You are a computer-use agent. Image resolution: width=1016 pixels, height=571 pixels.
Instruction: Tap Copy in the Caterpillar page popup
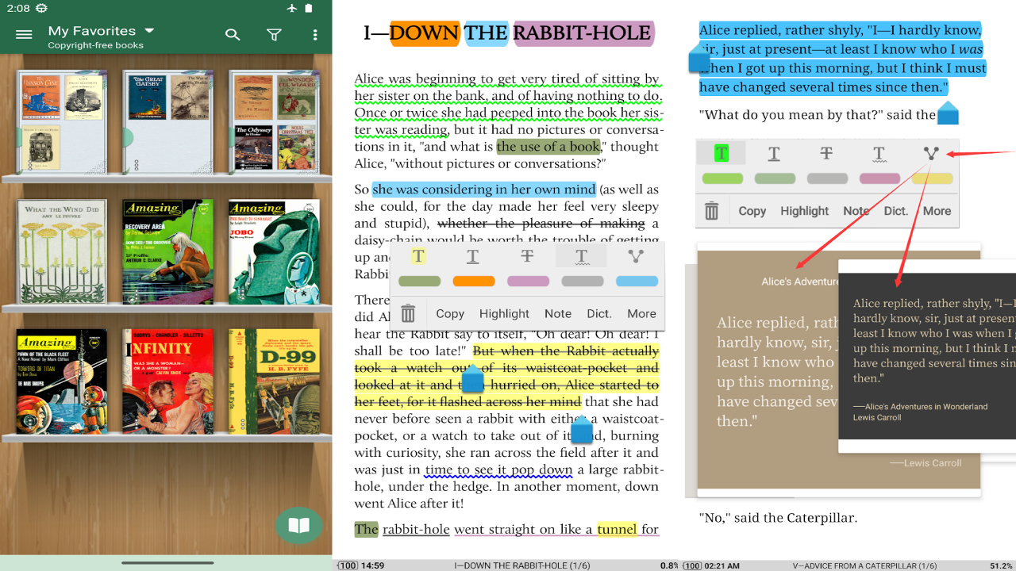click(752, 211)
